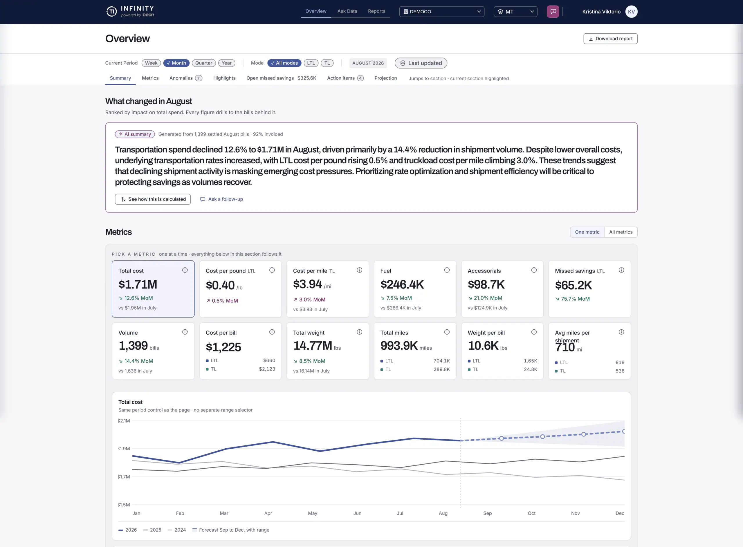Click the 2026 legend color marker

pos(121,530)
